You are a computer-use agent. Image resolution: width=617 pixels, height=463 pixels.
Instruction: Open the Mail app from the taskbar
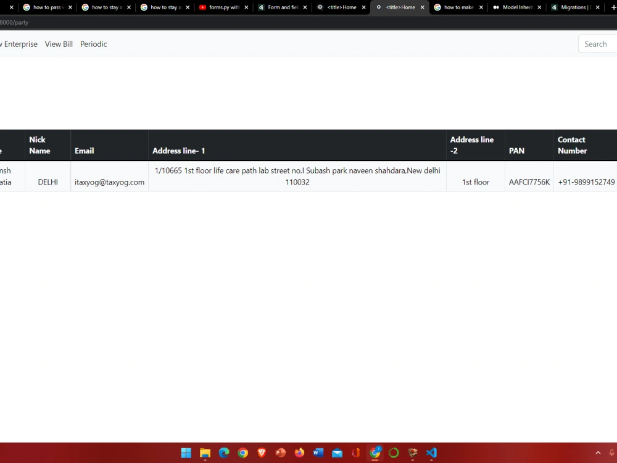coord(337,453)
